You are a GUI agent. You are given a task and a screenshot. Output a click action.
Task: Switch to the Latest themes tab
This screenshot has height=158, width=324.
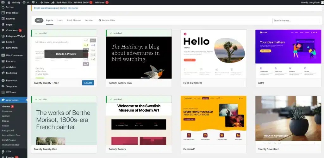pyautogui.click(x=60, y=20)
